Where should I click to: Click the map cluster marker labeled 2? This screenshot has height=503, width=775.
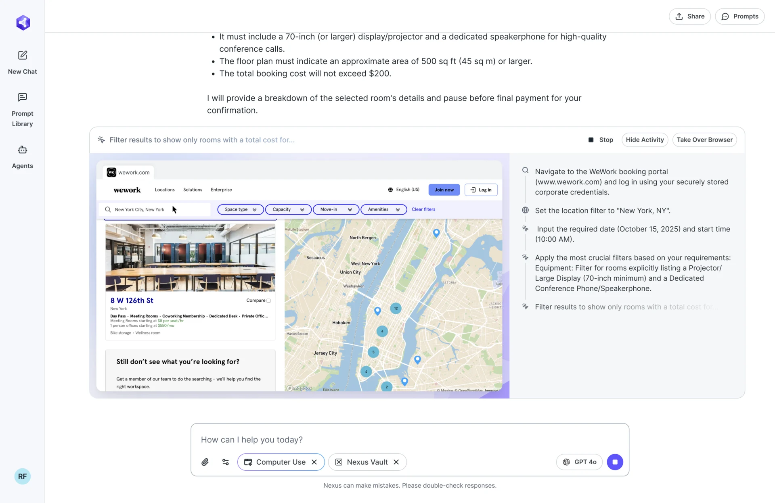pyautogui.click(x=387, y=386)
